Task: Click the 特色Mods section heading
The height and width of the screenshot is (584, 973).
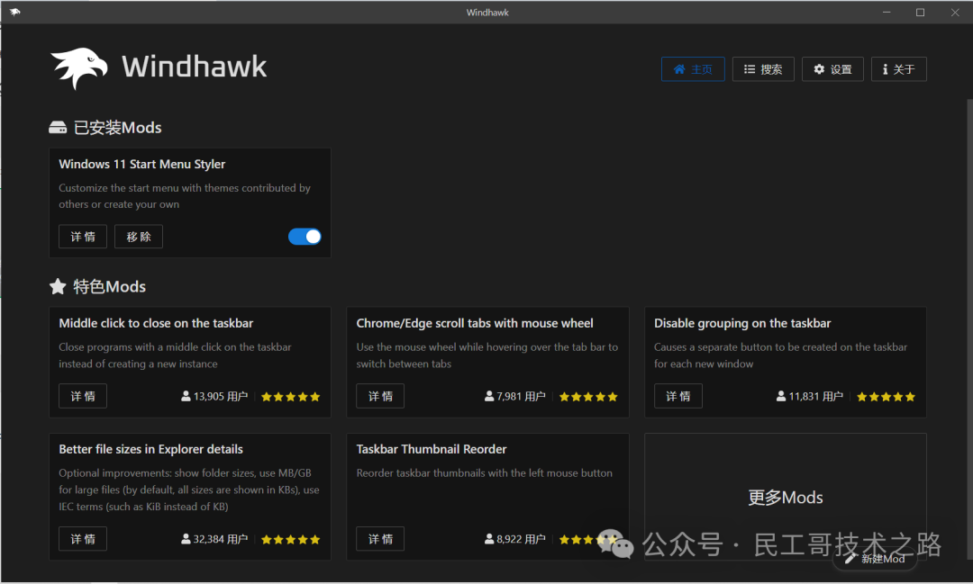Action: 109,286
